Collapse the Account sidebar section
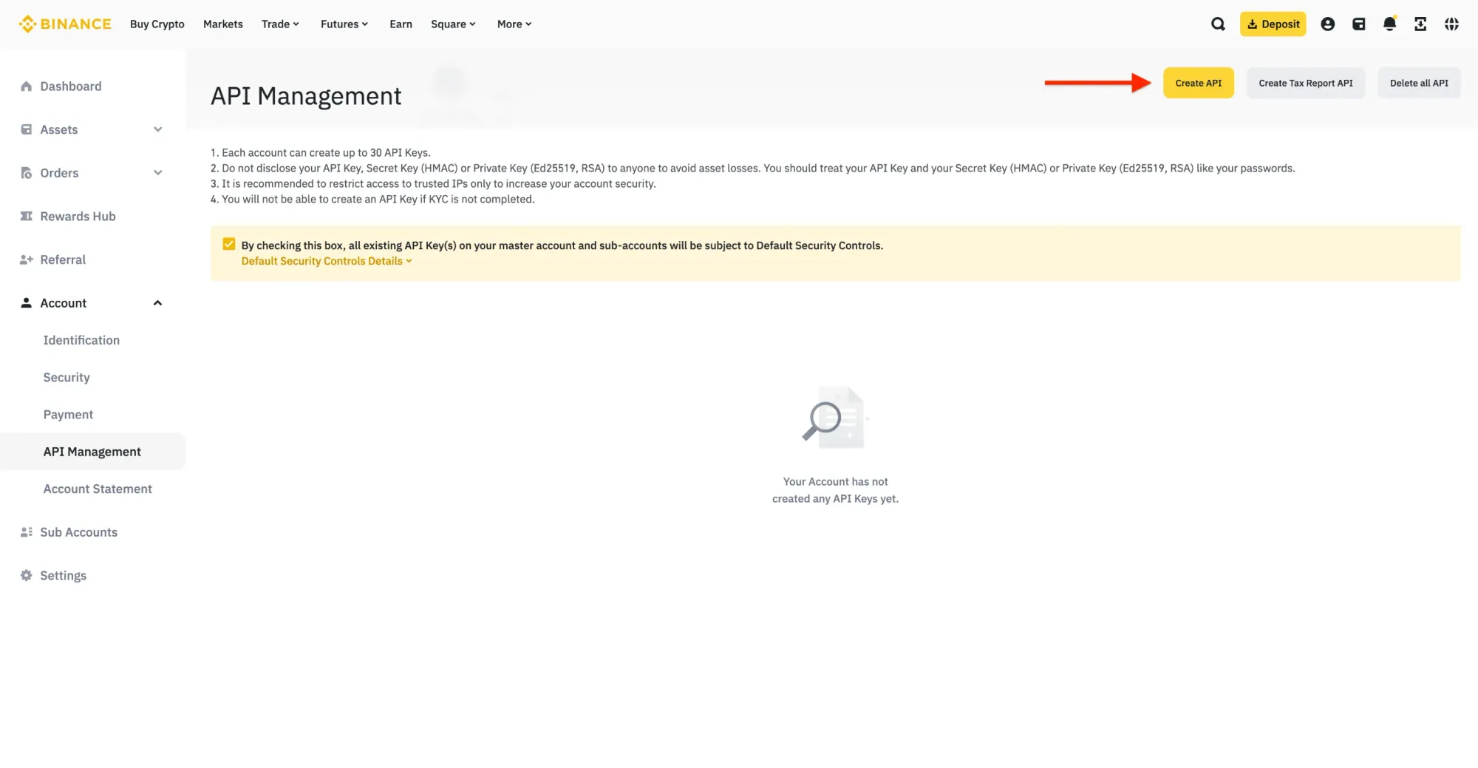This screenshot has height=768, width=1478. 157,303
